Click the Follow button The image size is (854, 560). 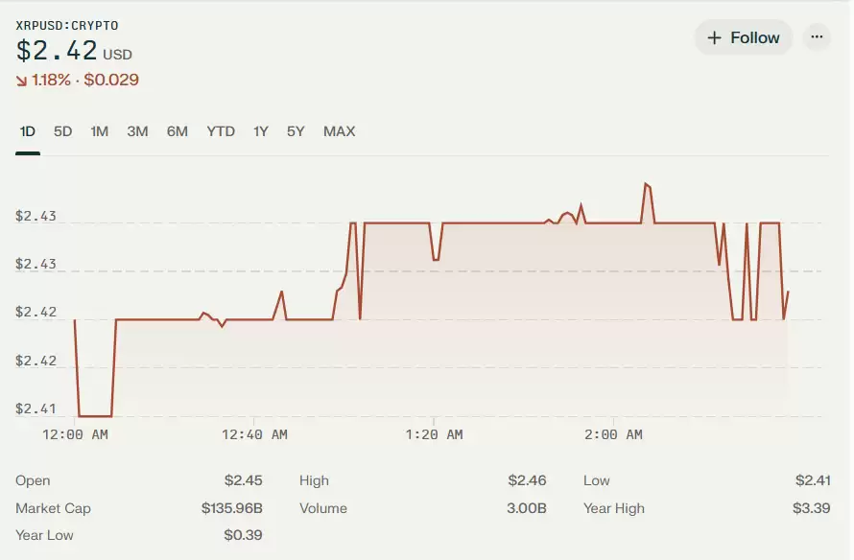[x=744, y=37]
